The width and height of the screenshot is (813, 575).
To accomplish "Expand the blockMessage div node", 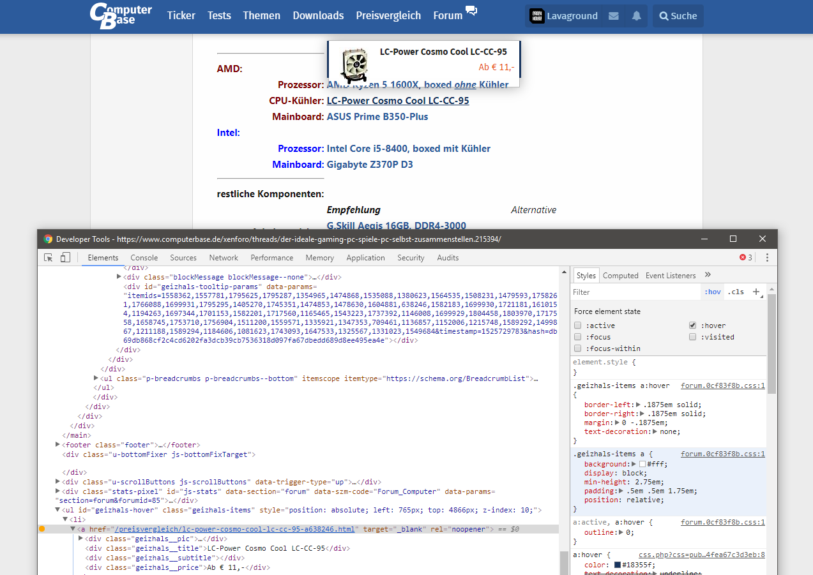I will [119, 277].
